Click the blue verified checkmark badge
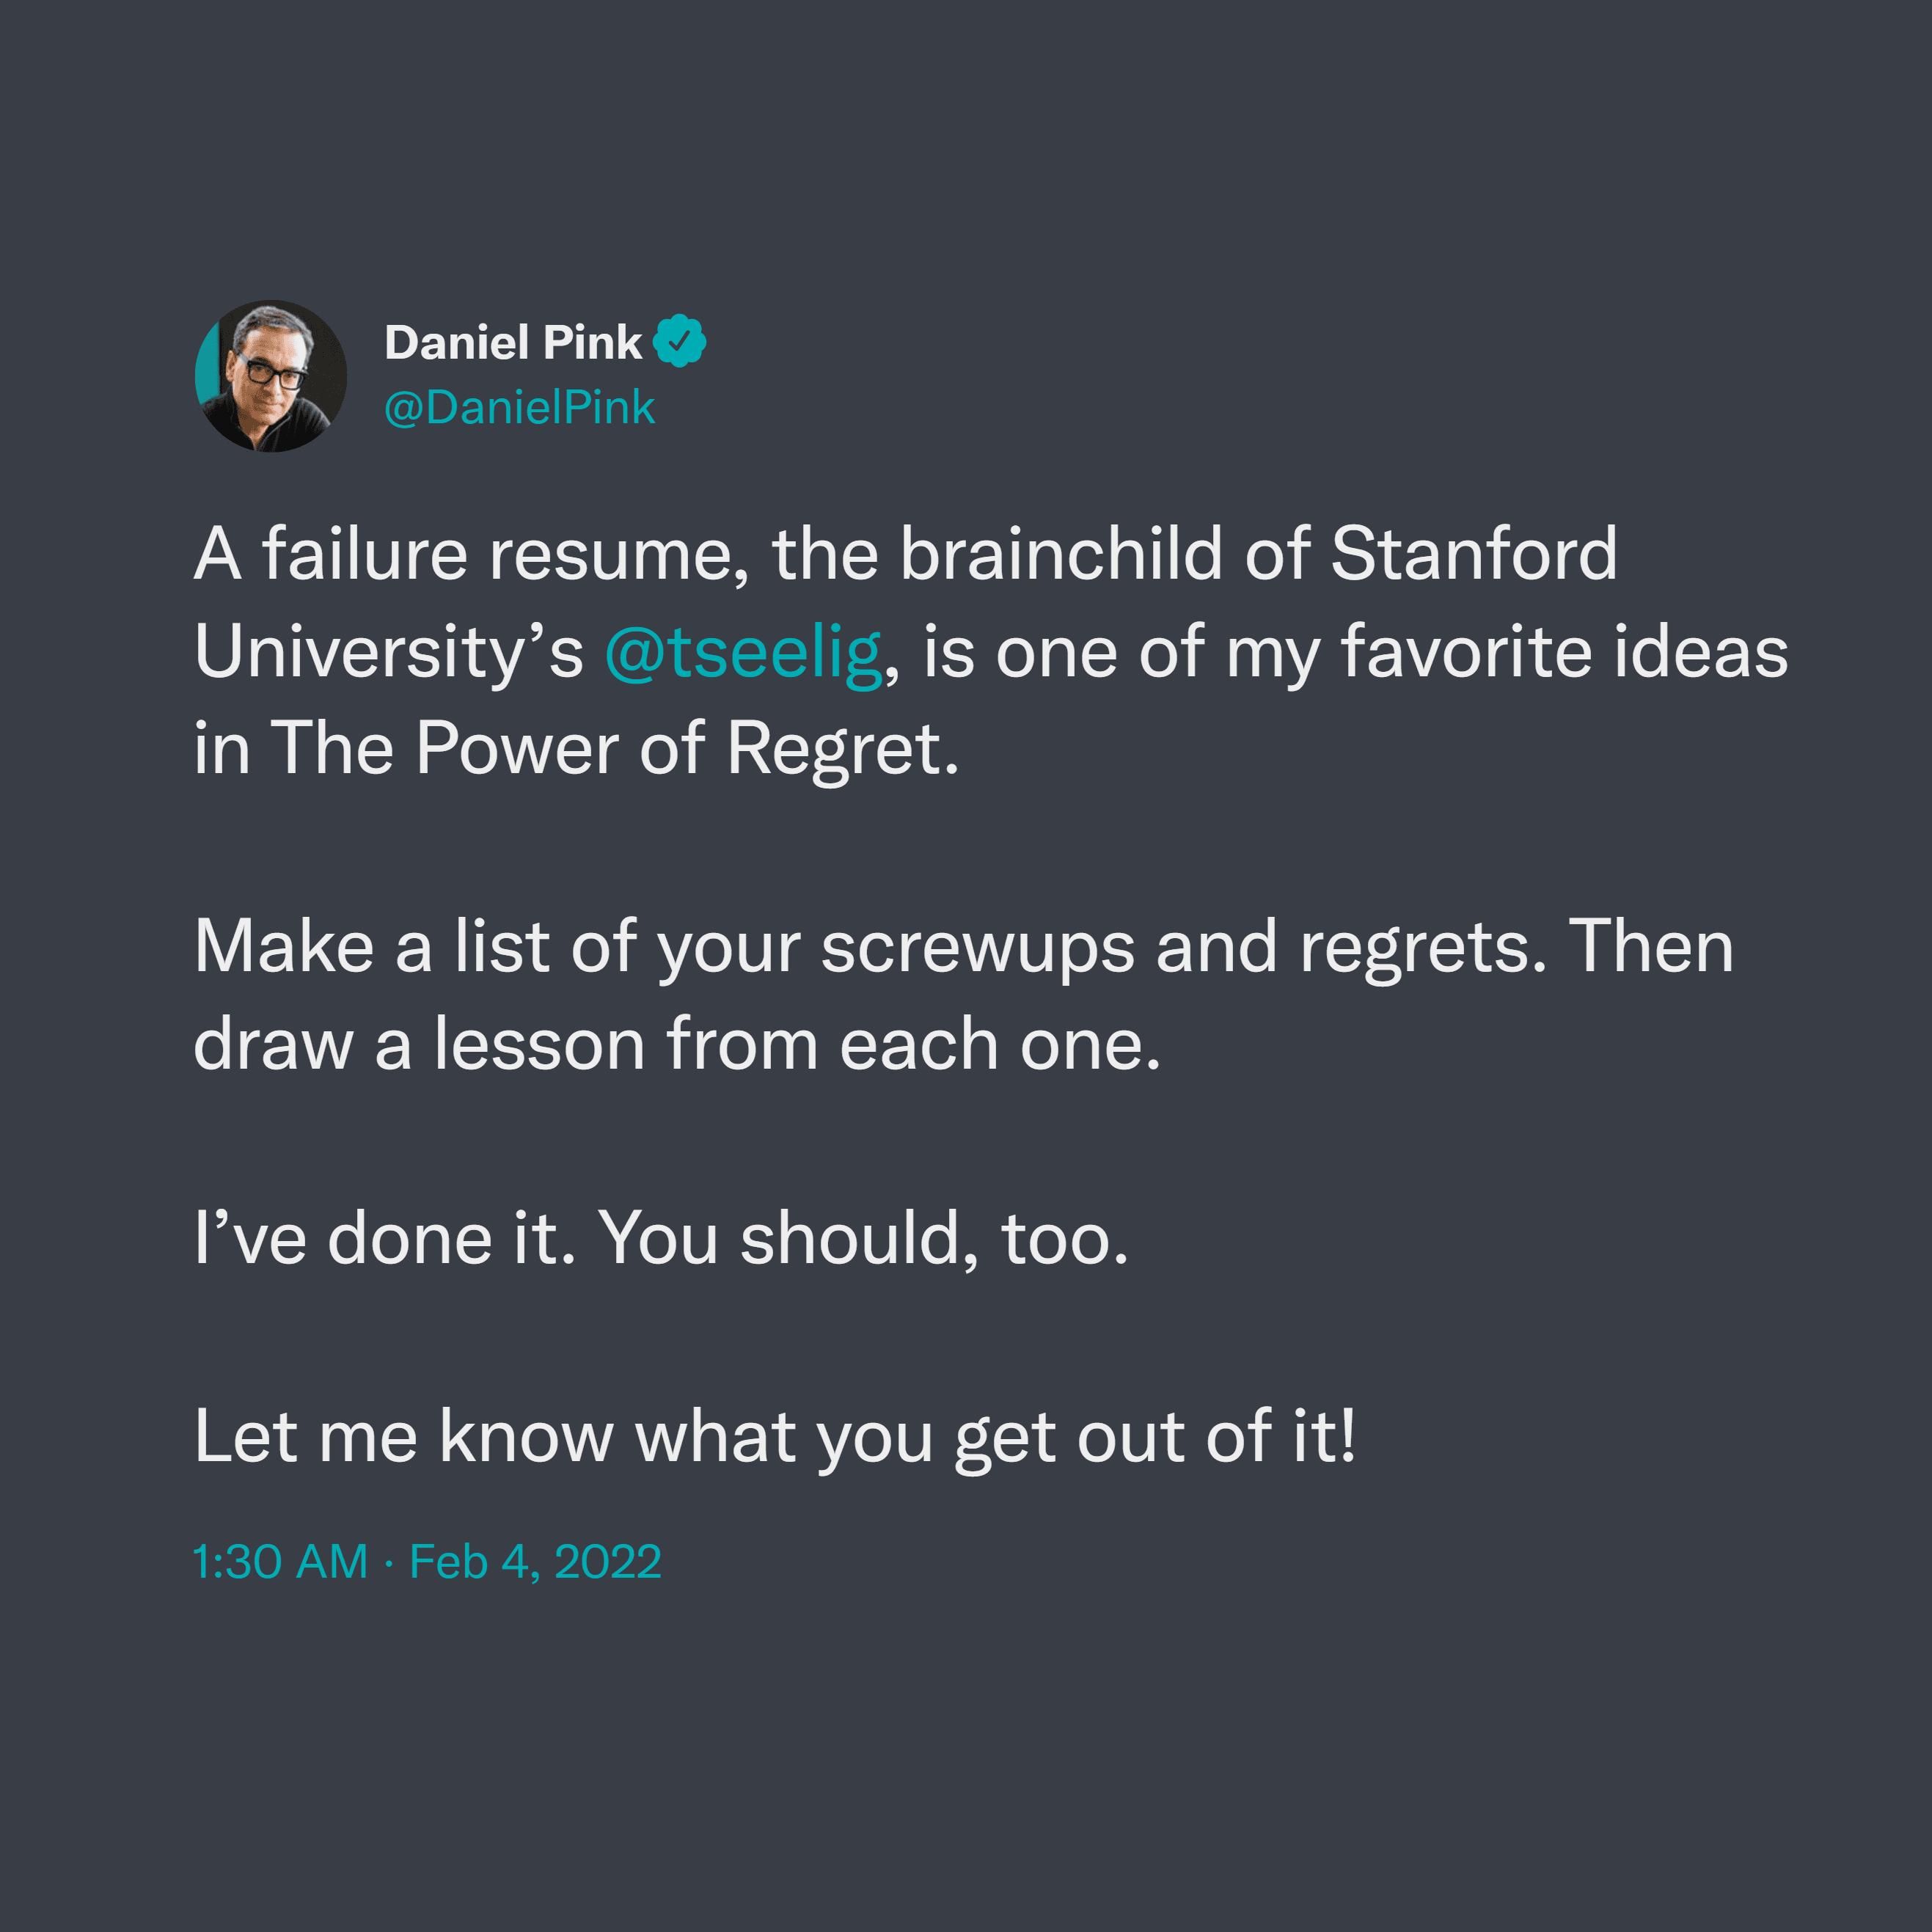 pyautogui.click(x=679, y=341)
